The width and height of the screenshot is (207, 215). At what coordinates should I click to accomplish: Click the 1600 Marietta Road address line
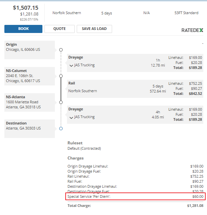(x=22, y=102)
